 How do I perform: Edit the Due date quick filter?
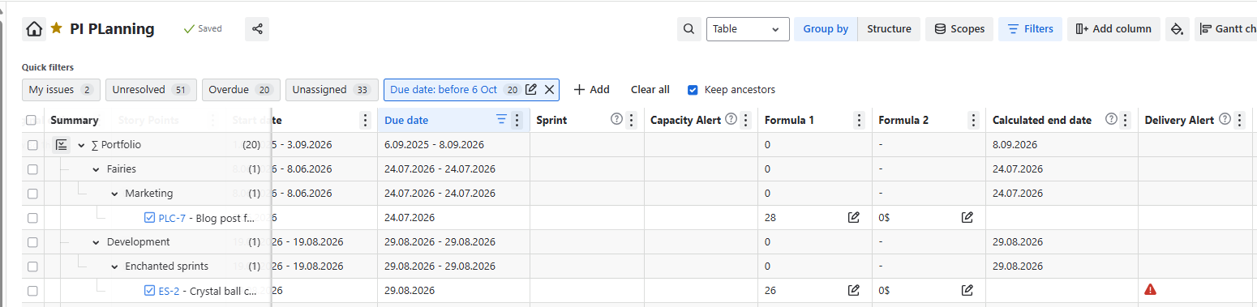click(x=531, y=90)
